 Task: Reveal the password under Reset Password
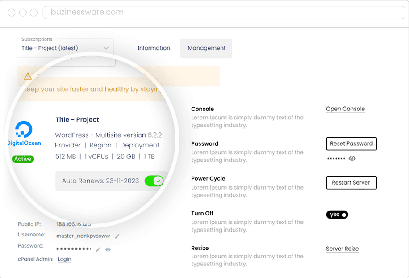click(x=352, y=158)
